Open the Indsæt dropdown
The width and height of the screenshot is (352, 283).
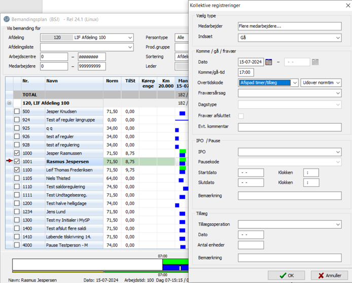click(338, 38)
